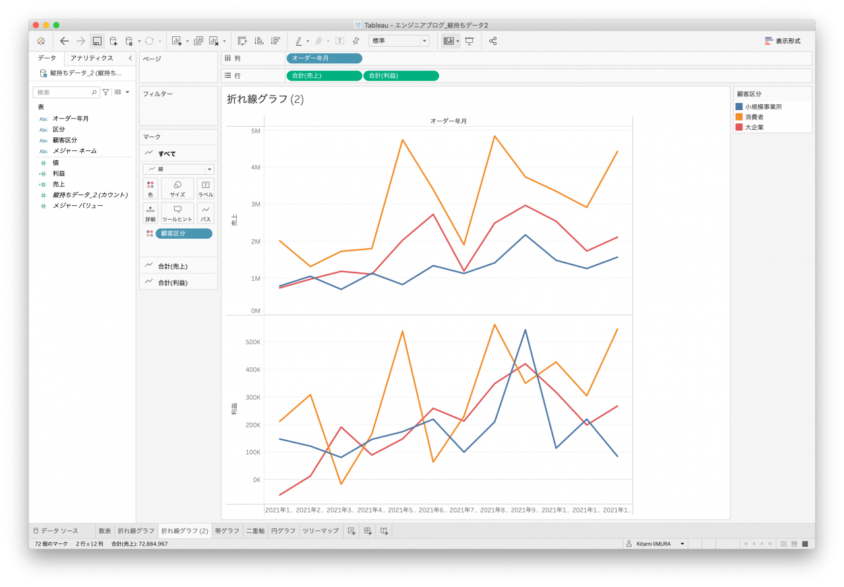Toggle the Fix axes pin icon
The height and width of the screenshot is (587, 844).
pyautogui.click(x=356, y=41)
